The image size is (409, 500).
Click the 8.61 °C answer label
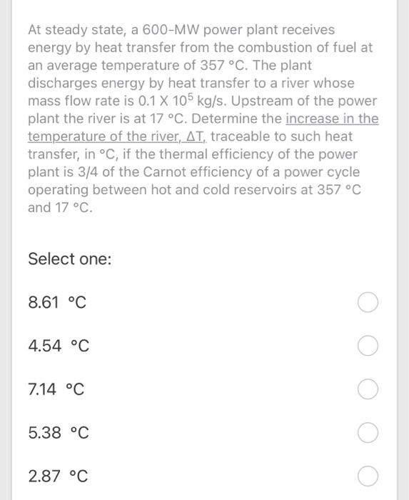point(57,302)
